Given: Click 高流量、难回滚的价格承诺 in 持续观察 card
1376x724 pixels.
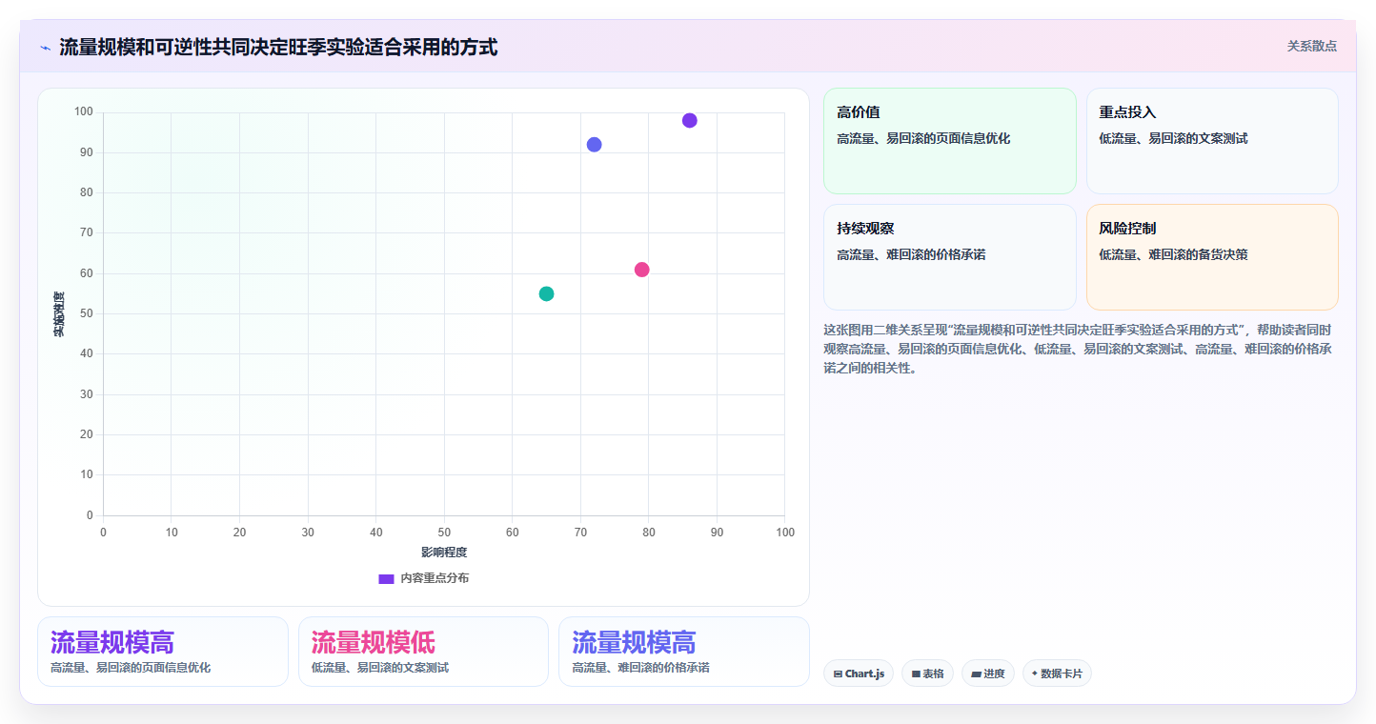Looking at the screenshot, I should [911, 254].
